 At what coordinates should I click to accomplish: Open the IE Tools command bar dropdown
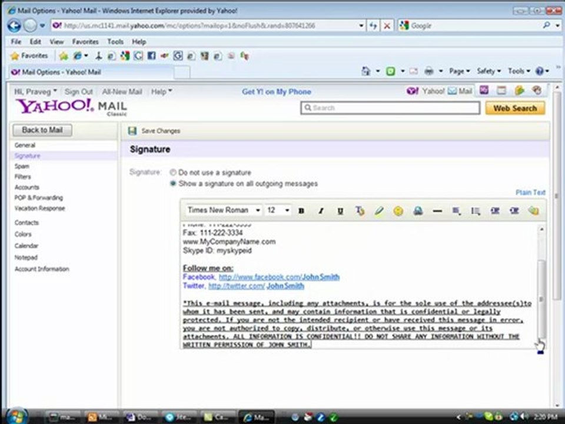tap(519, 71)
